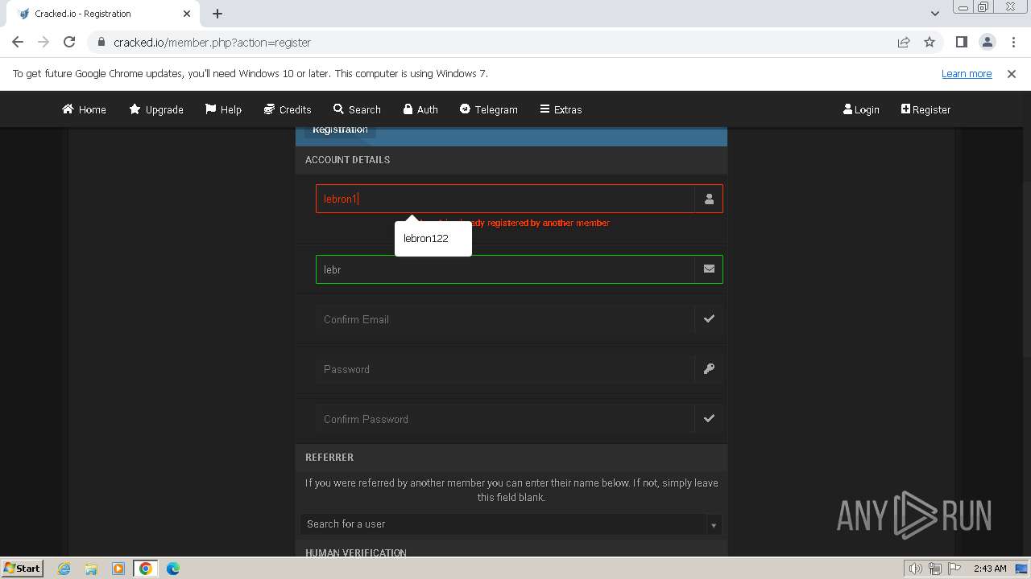Open the media player taskbar icon
The height and width of the screenshot is (579, 1031).
point(118,569)
